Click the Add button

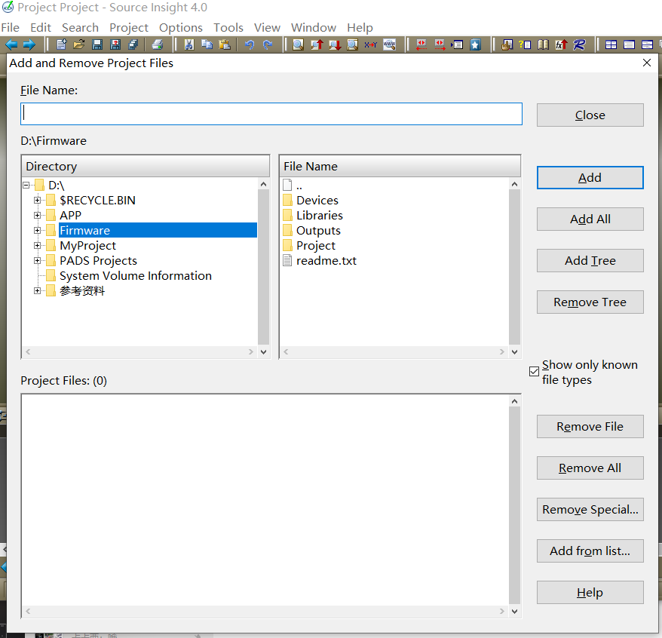coord(590,177)
